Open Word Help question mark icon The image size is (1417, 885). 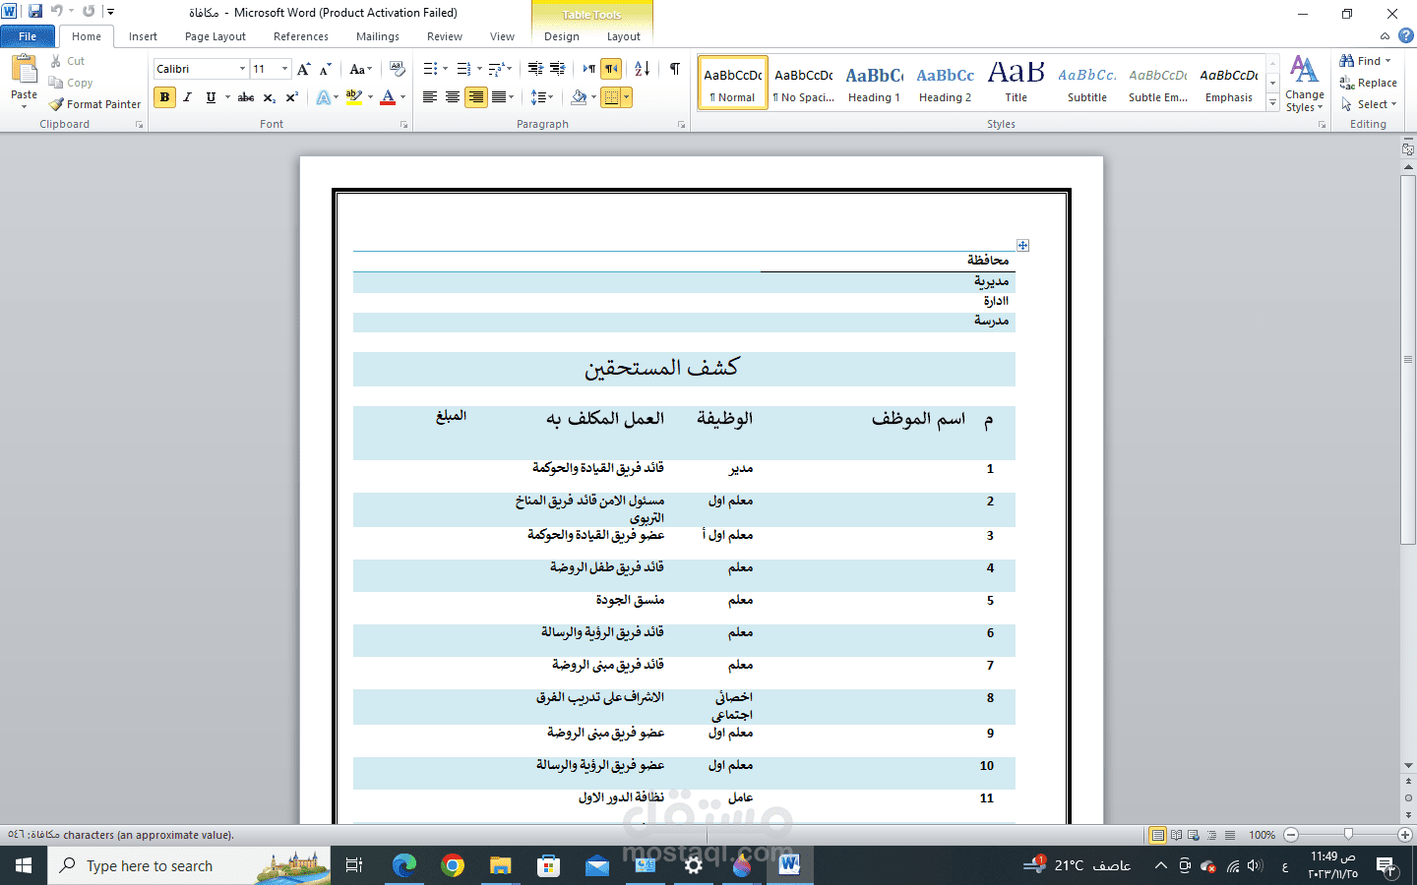pyautogui.click(x=1405, y=35)
